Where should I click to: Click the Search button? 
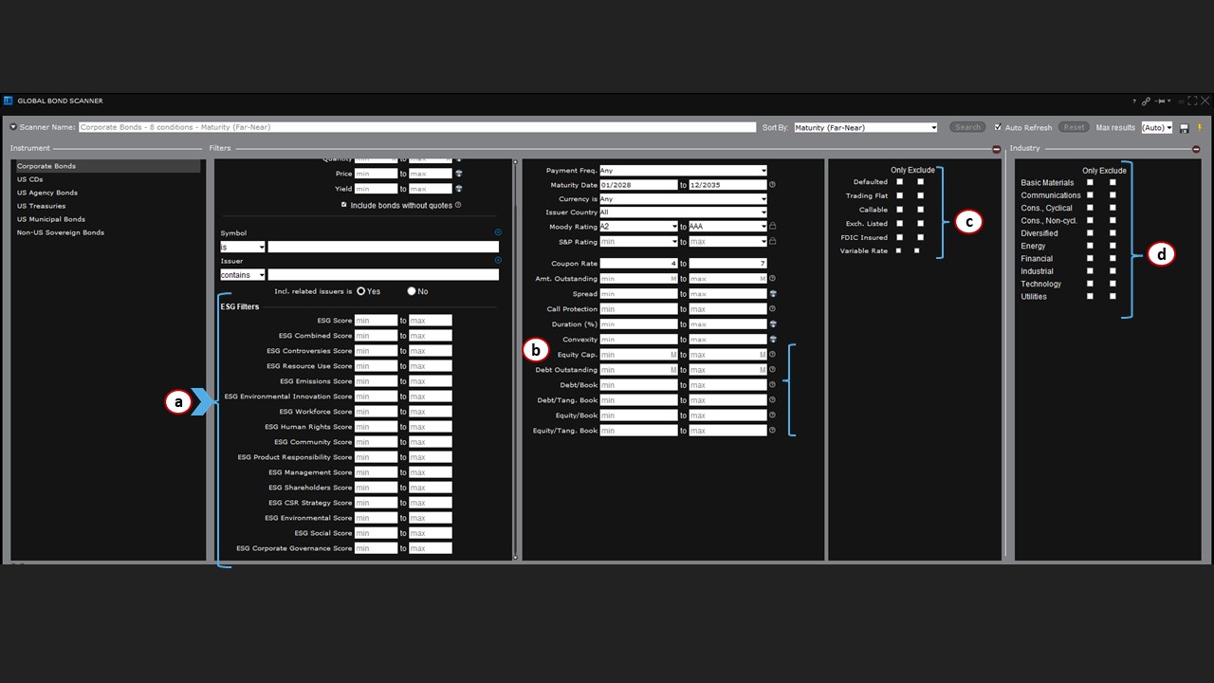point(967,127)
